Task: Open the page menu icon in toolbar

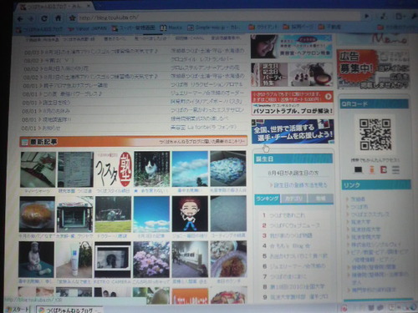Action: (400, 16)
